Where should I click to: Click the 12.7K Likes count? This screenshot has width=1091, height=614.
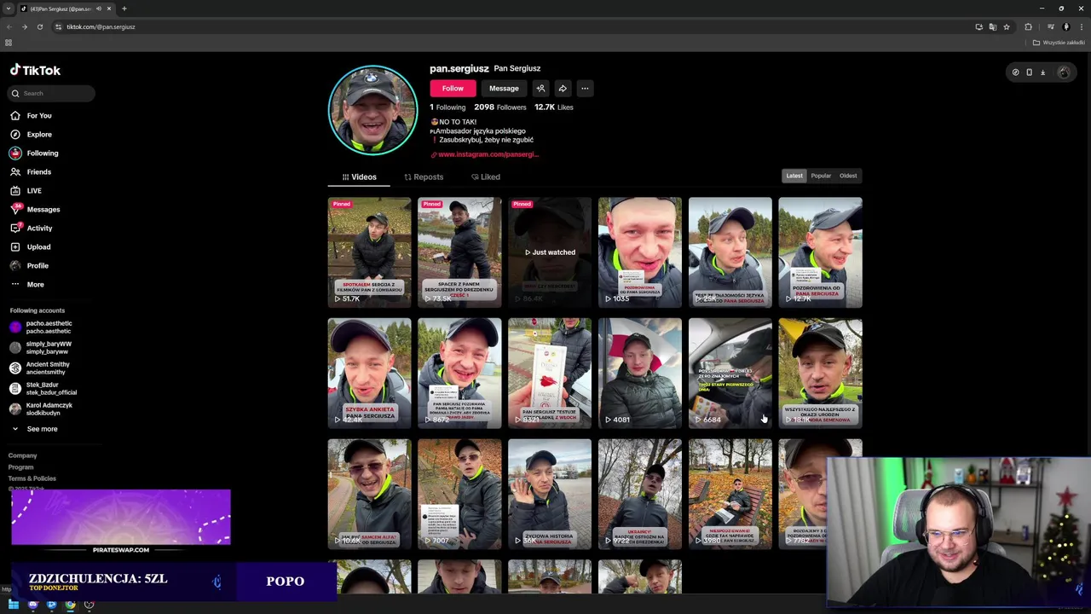pyautogui.click(x=554, y=107)
